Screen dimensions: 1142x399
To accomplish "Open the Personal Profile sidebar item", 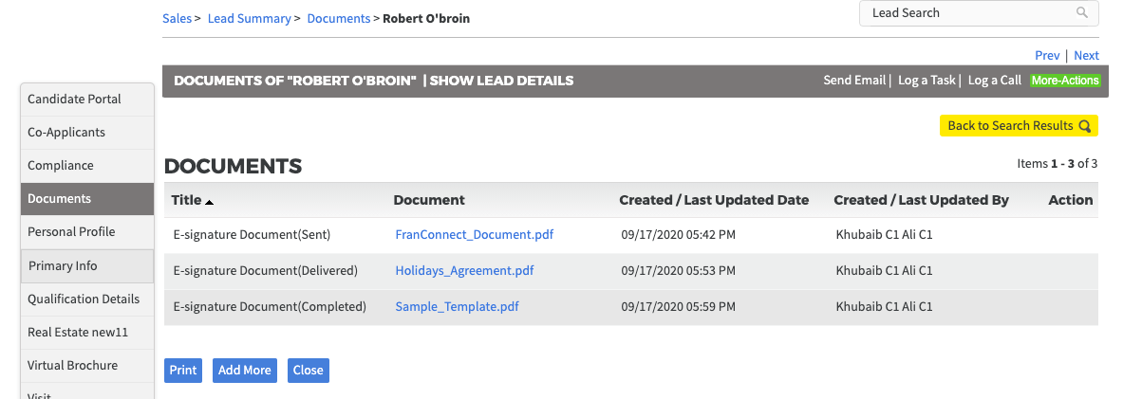I will click(87, 232).
